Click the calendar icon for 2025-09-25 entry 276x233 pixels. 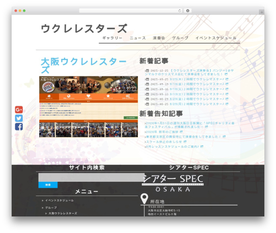point(147,79)
